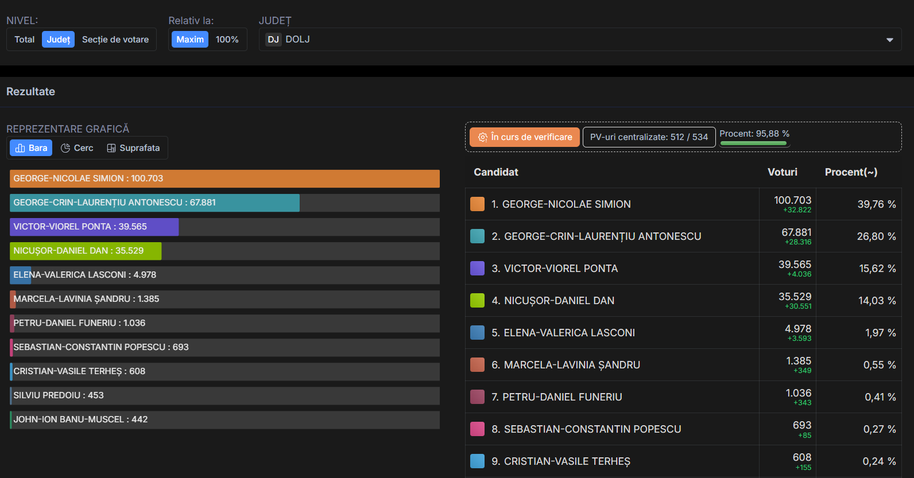Click the Candidat column header
Viewport: 914px width, 478px height.
tap(496, 172)
